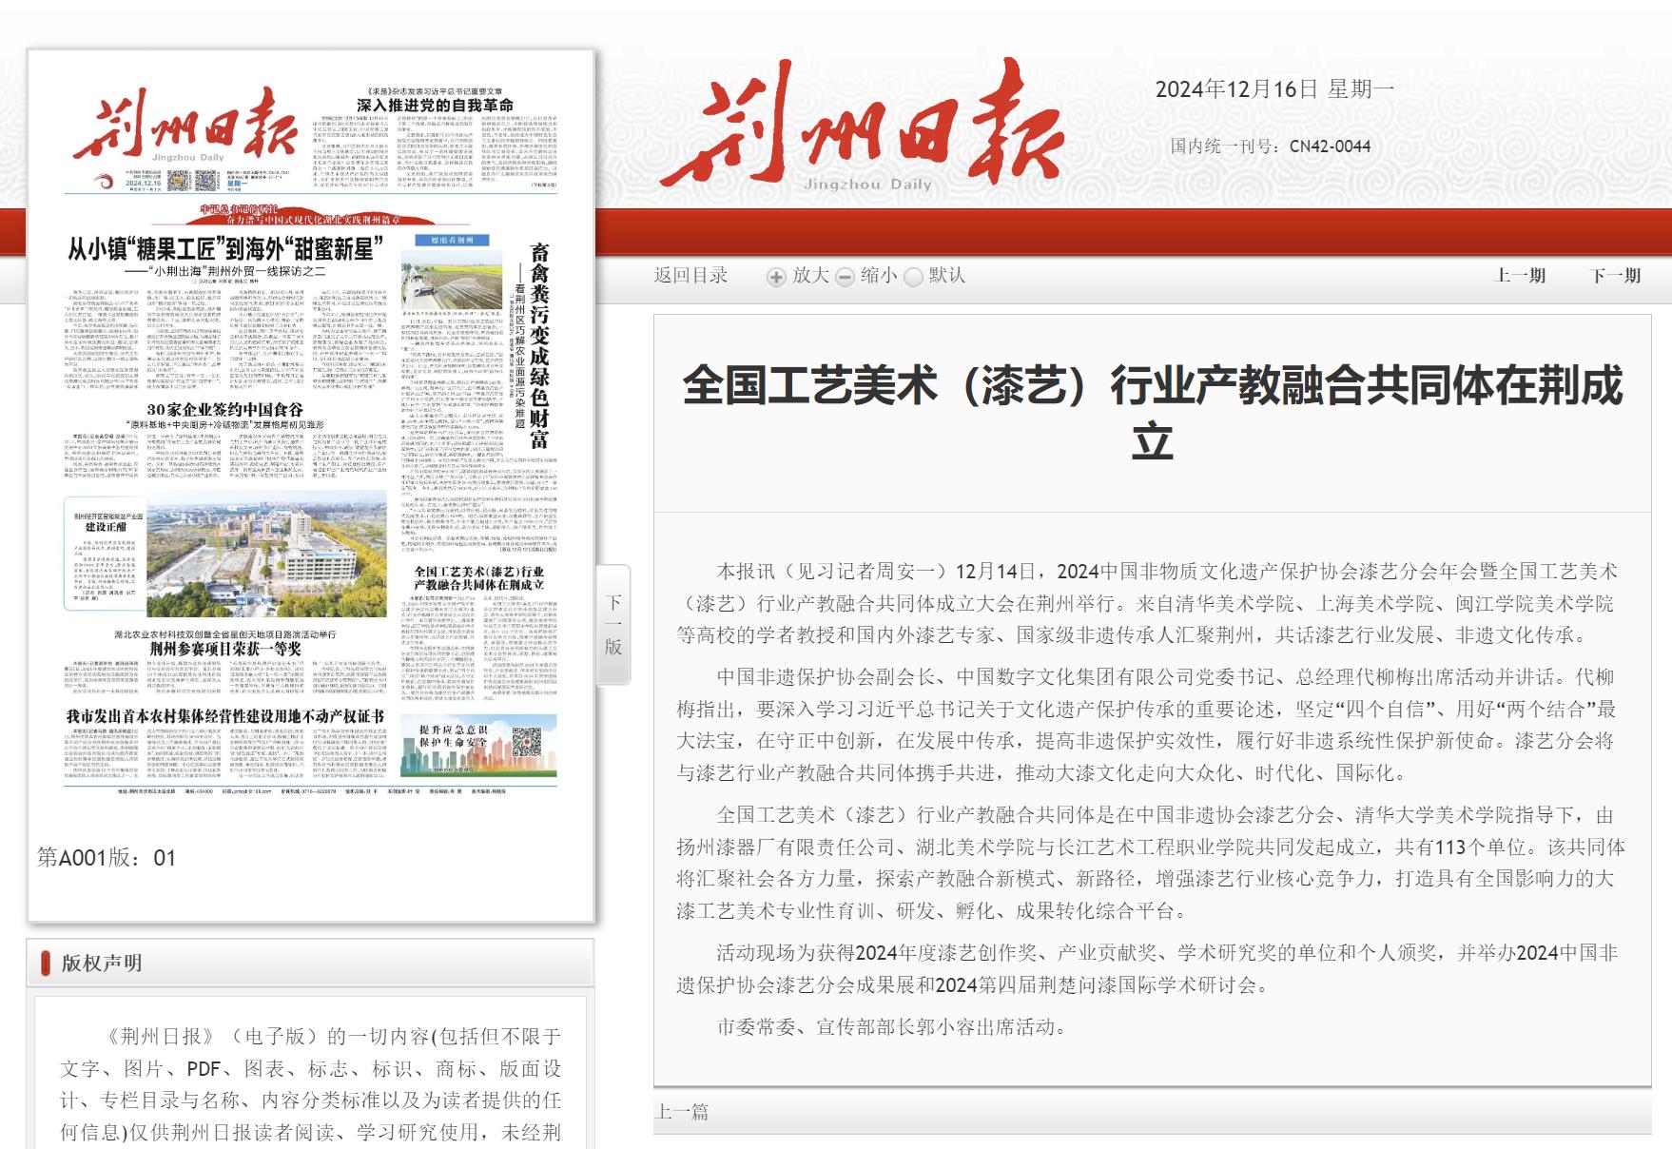Click the 返回目录 link
The image size is (1672, 1149).
(690, 276)
